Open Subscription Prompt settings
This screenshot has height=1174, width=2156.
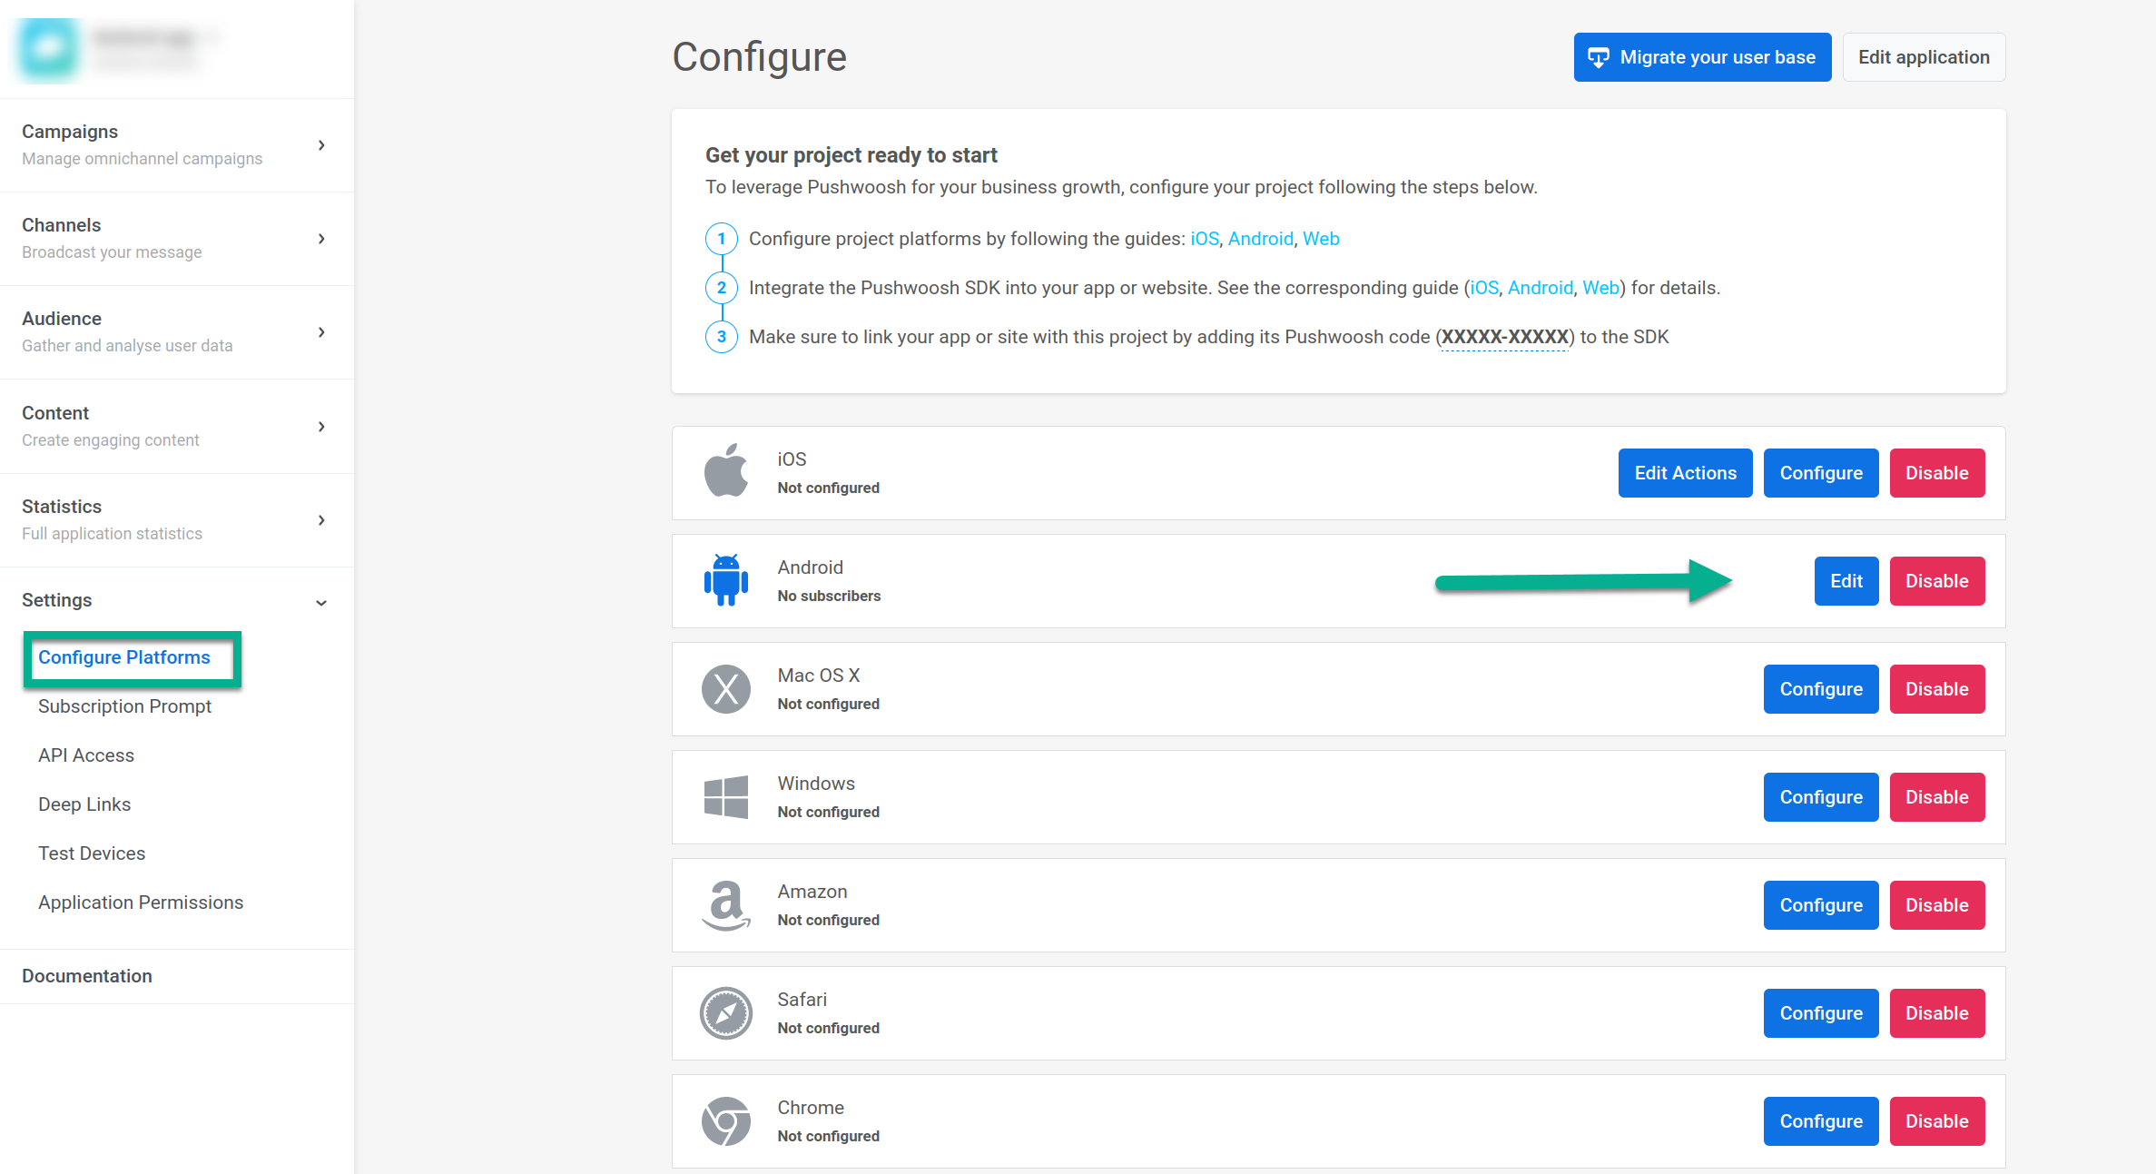pos(124,706)
